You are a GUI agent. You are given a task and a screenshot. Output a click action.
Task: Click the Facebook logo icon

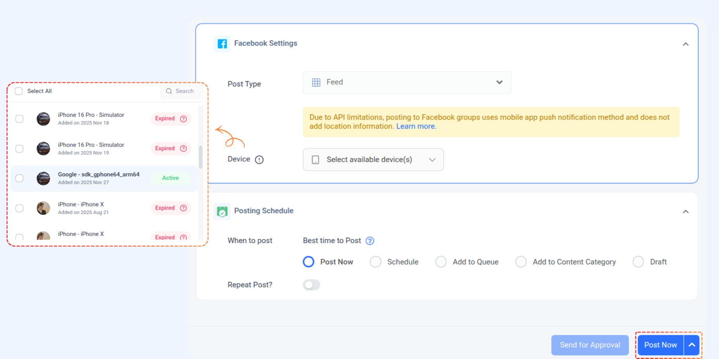click(x=222, y=44)
